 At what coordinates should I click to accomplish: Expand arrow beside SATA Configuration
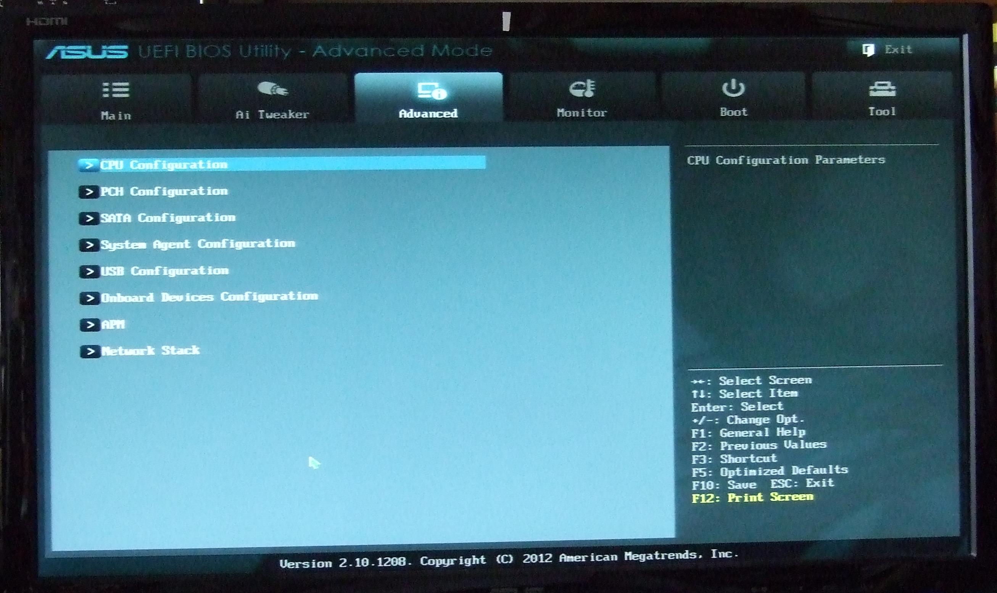89,218
